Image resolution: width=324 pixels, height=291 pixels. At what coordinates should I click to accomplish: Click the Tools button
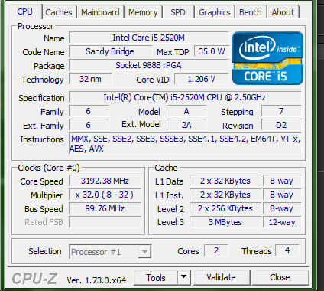(x=156, y=277)
